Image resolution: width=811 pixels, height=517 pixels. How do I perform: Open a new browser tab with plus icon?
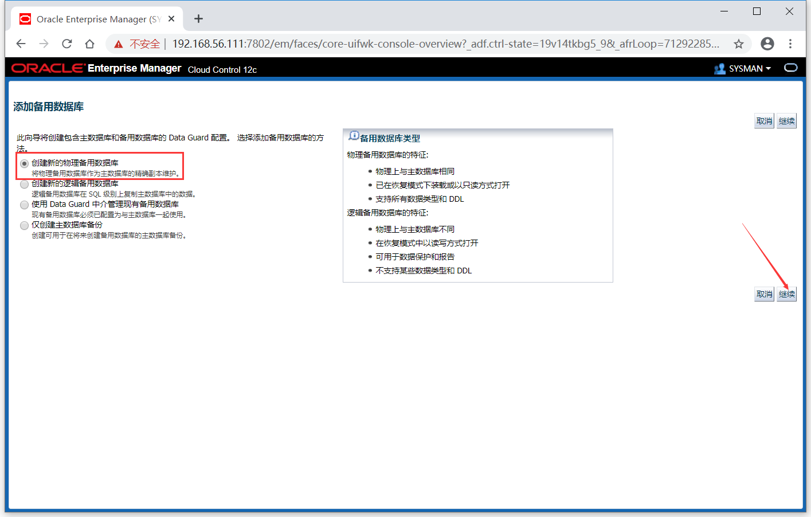[199, 19]
